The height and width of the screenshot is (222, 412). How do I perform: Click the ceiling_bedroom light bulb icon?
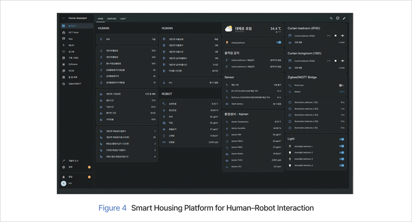click(227, 43)
